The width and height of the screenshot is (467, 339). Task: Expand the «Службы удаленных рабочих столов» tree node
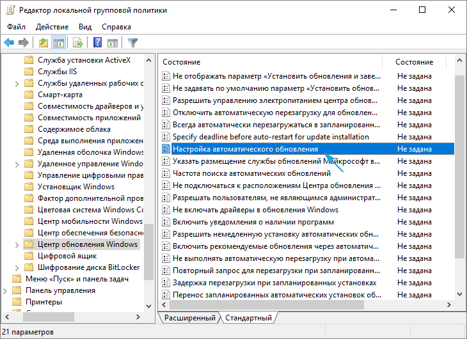click(x=17, y=83)
